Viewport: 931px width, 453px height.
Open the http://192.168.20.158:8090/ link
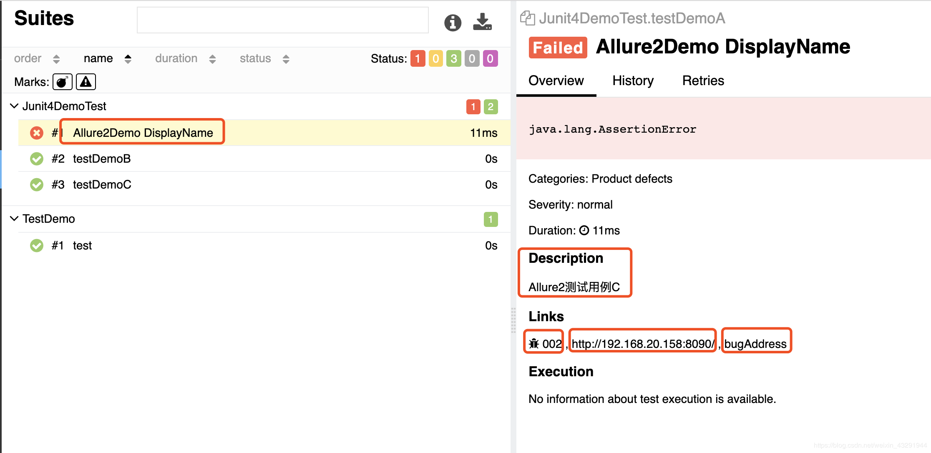[x=643, y=344]
